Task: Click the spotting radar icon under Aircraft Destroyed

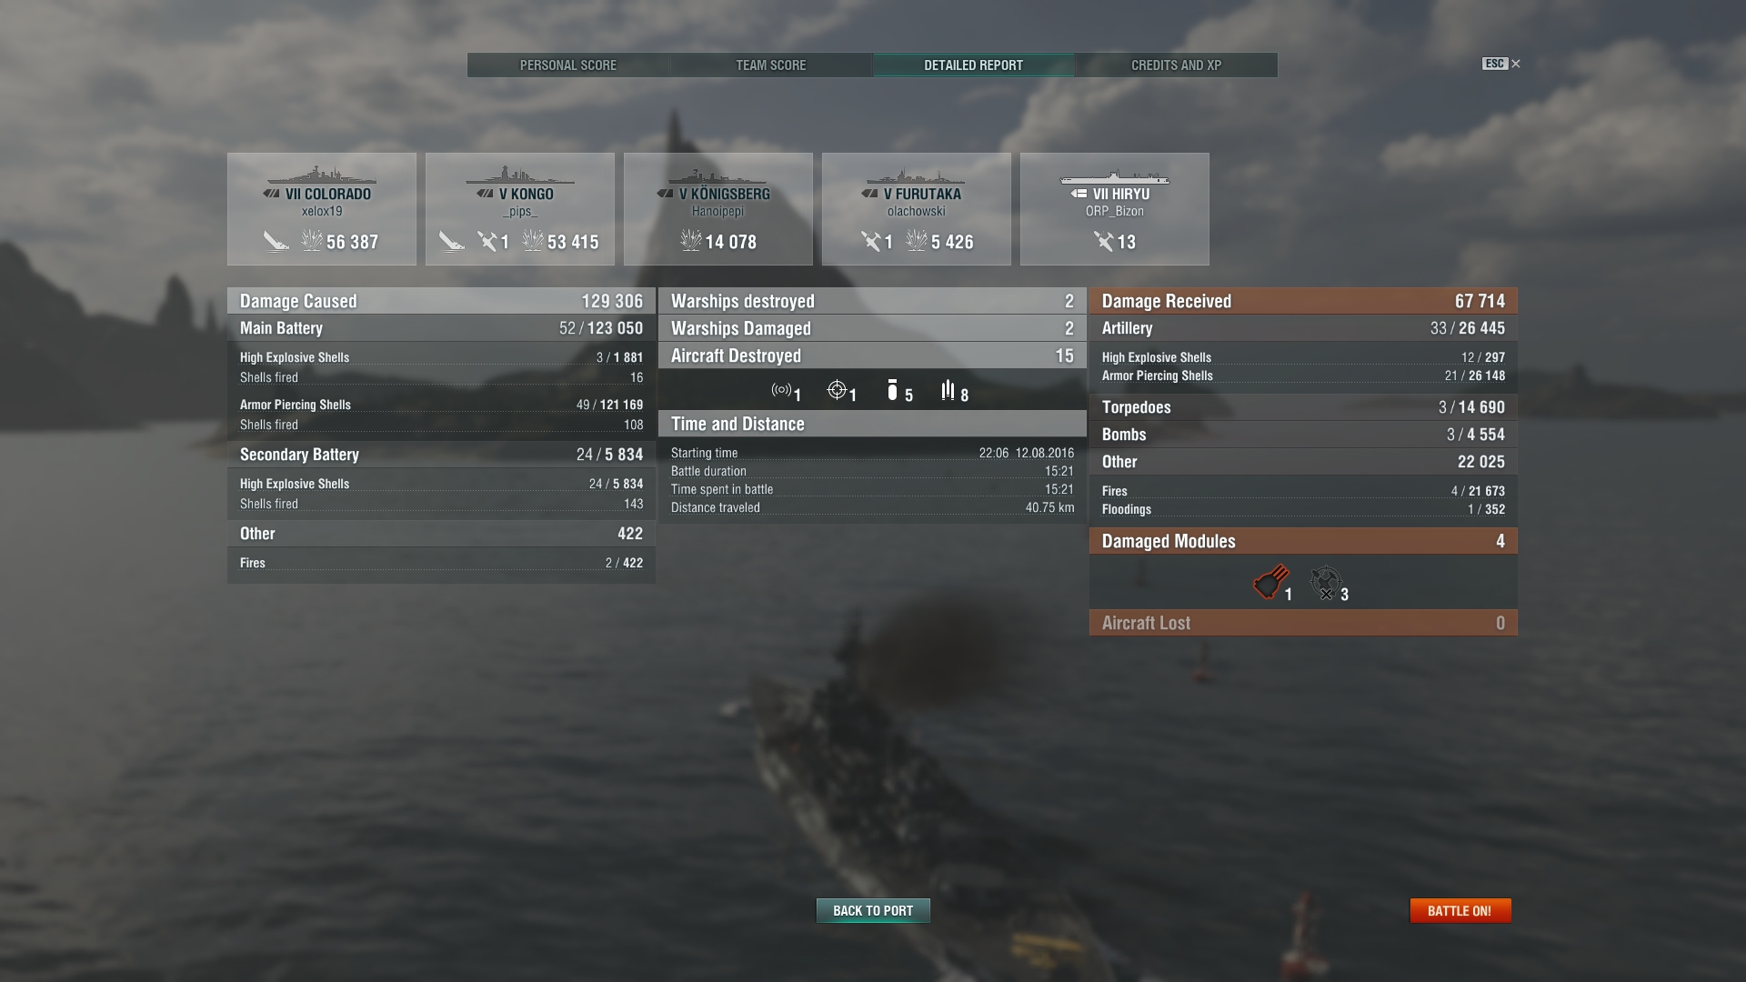Action: tap(781, 390)
